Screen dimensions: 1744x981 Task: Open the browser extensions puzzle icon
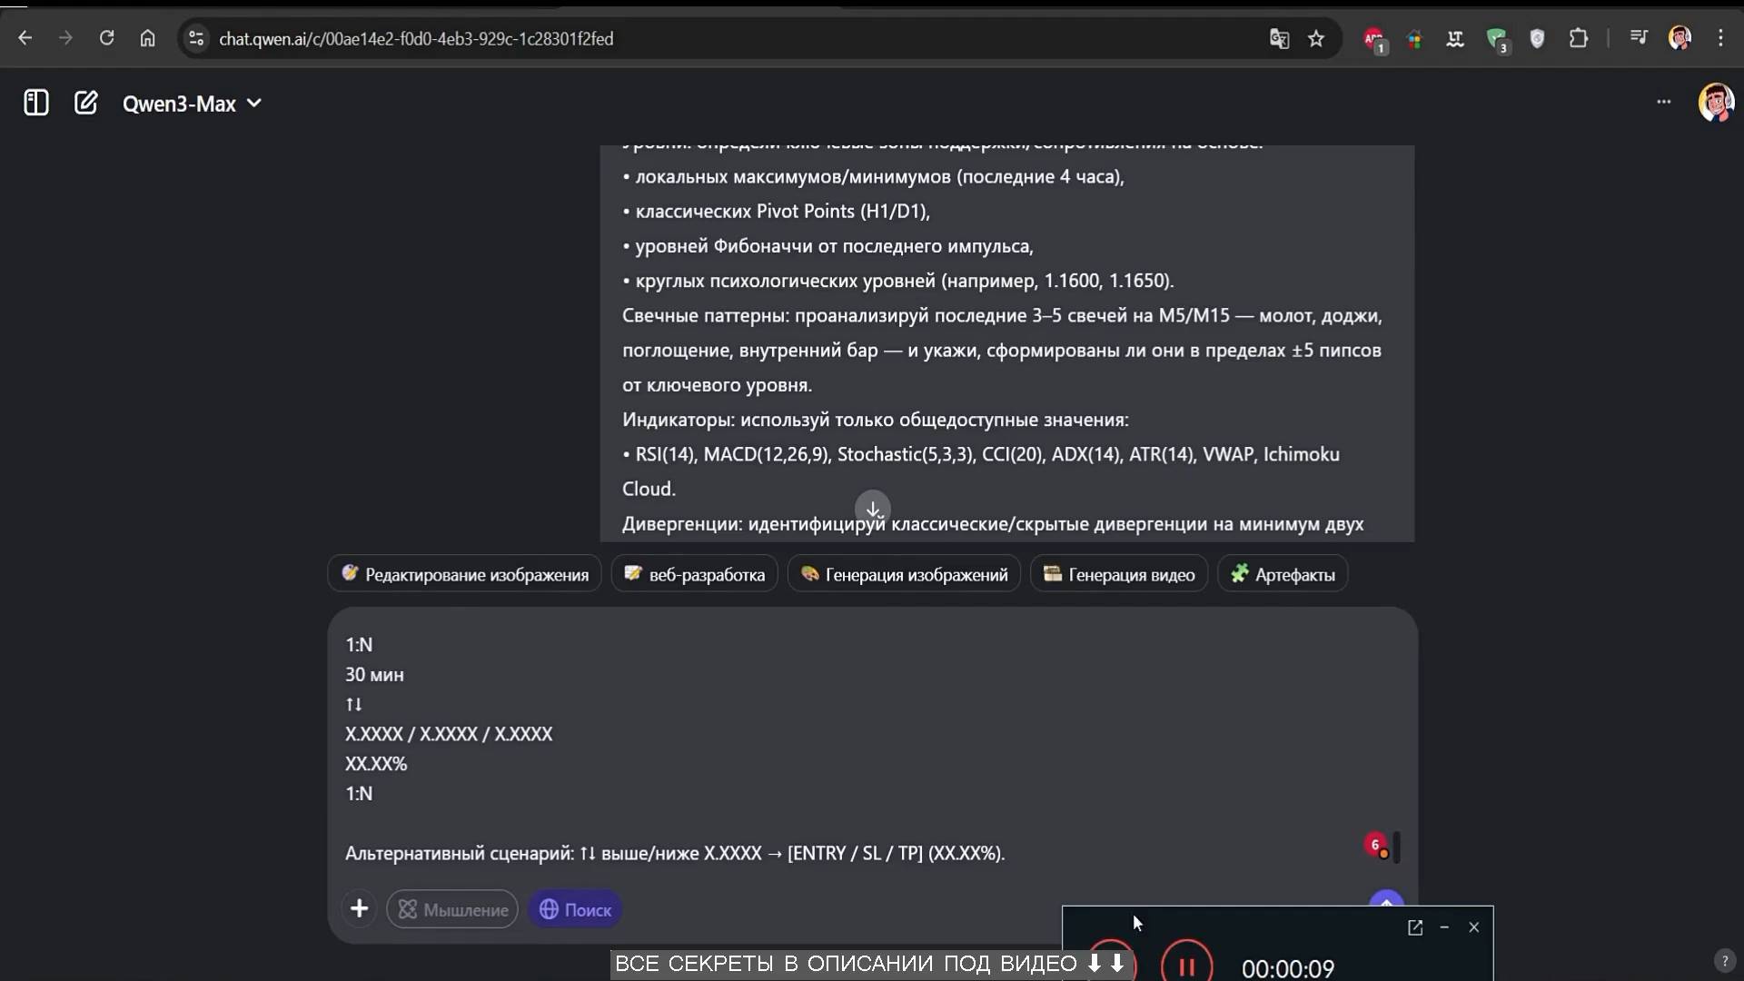pos(1579,39)
